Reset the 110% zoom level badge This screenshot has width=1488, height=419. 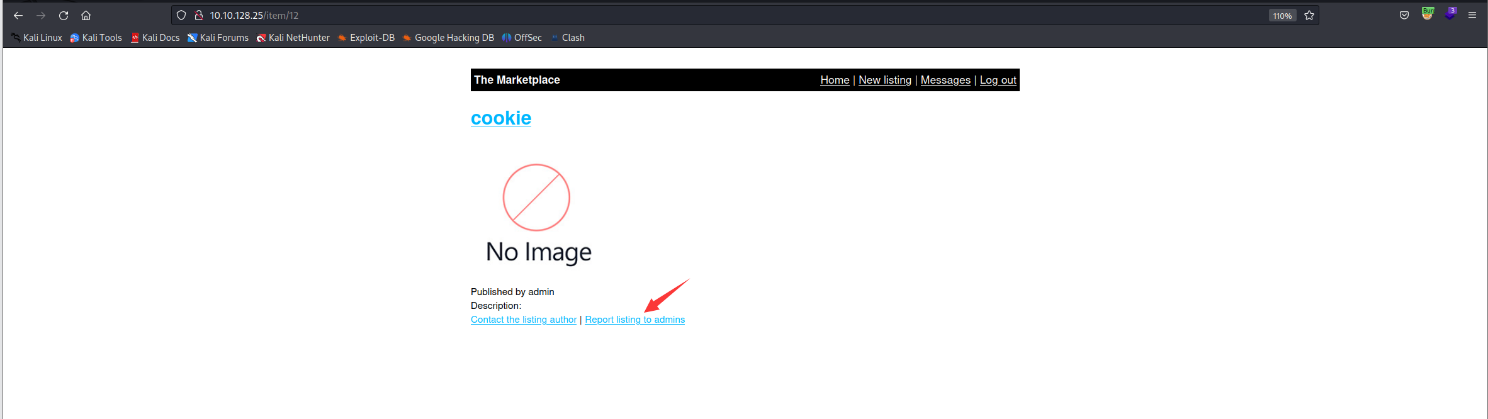pyautogui.click(x=1282, y=16)
